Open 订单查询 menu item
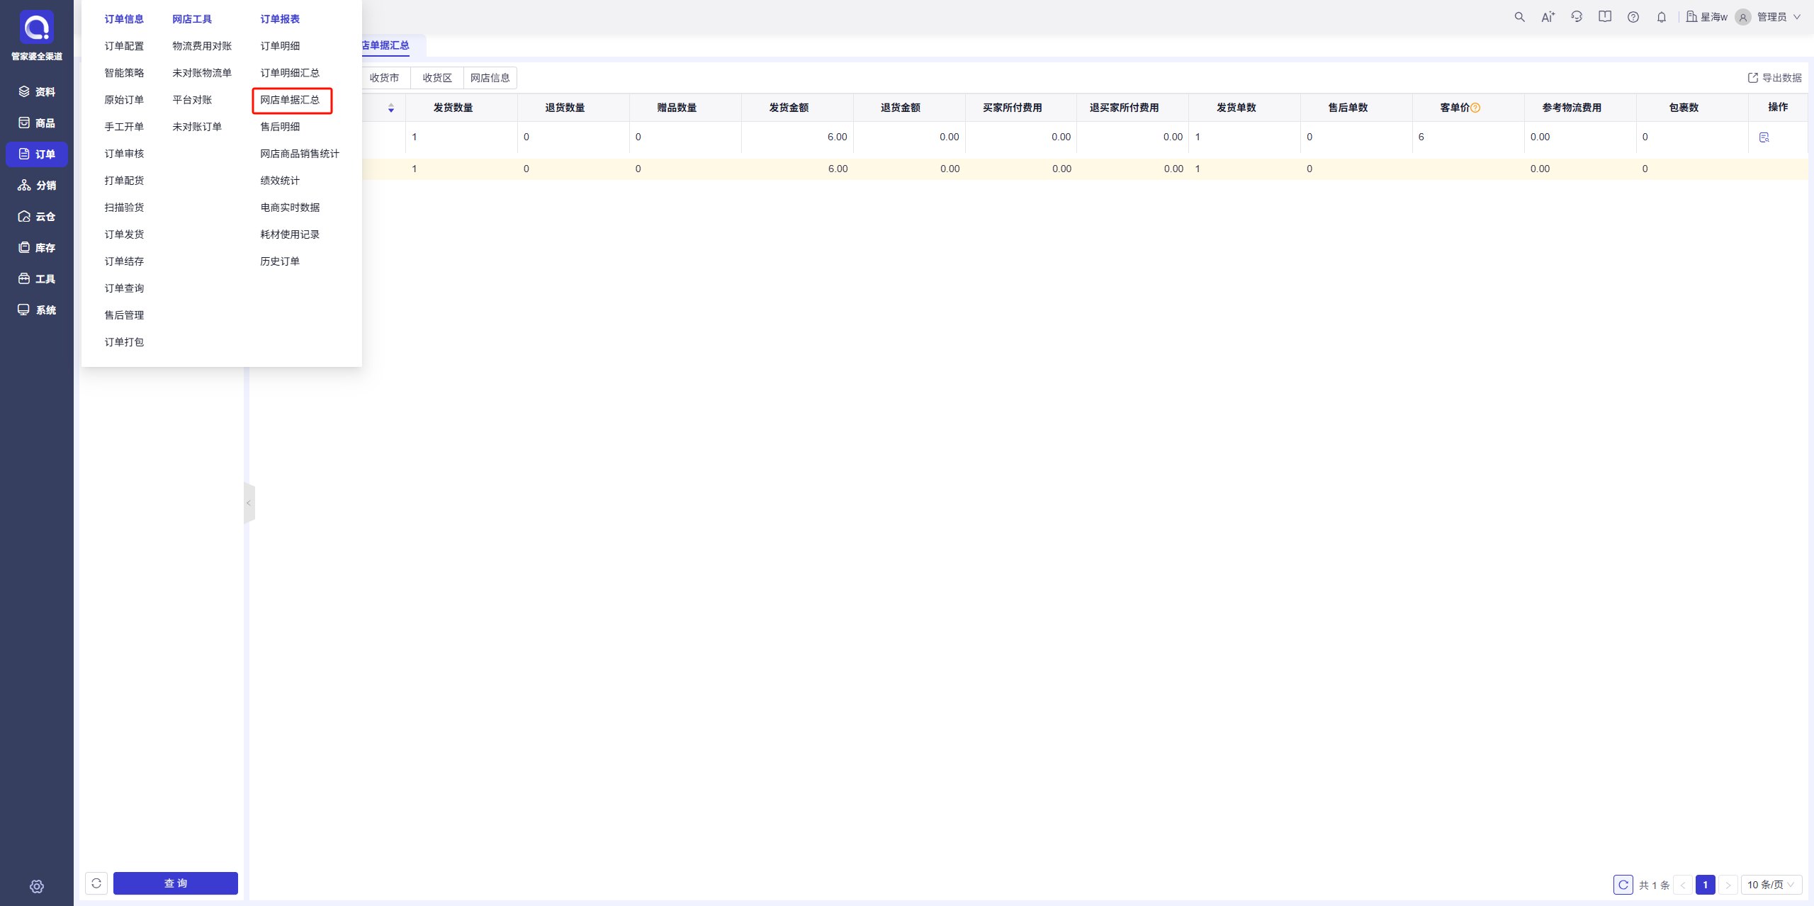Screen dimensions: 1814x906 124,288
